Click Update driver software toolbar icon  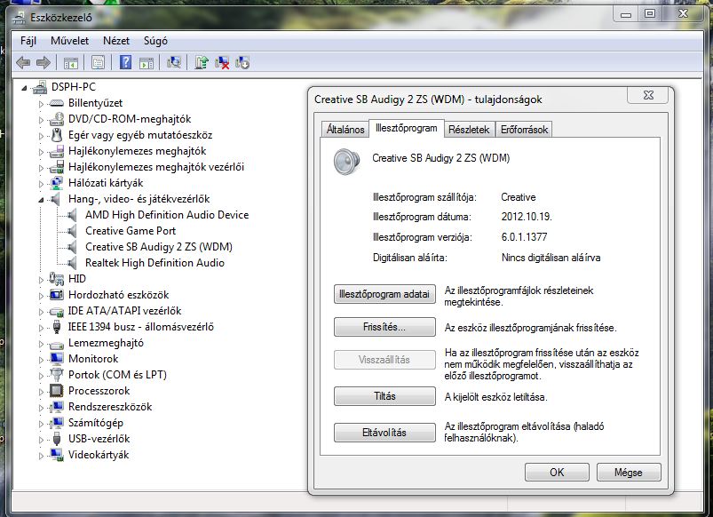201,62
